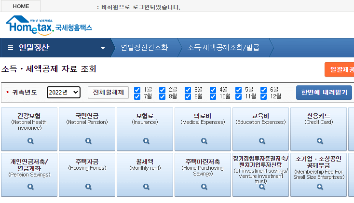
Task: Open the 개인연금저축/연금계좌 tile
Action: [29, 175]
